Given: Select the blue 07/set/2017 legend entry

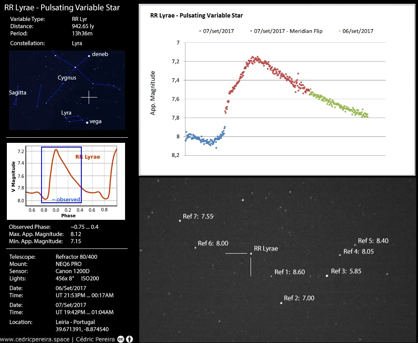Looking at the screenshot, I should 216,31.
